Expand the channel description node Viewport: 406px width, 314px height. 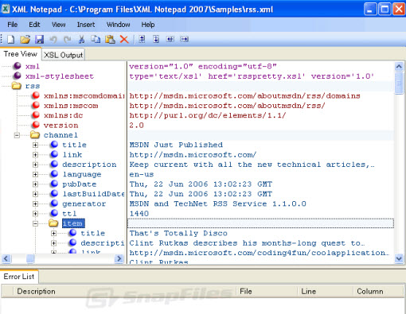[x=35, y=165]
